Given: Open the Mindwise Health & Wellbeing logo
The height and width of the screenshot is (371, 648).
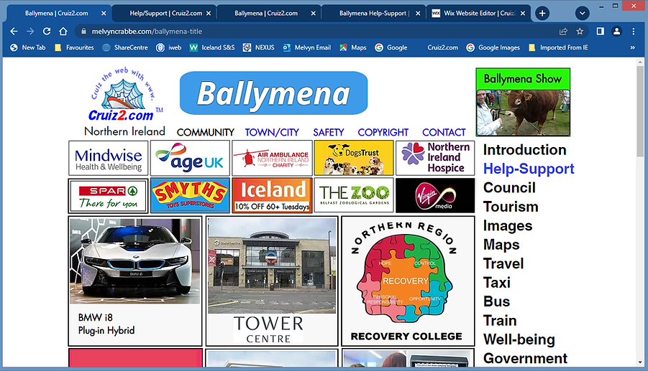Looking at the screenshot, I should pos(109,159).
